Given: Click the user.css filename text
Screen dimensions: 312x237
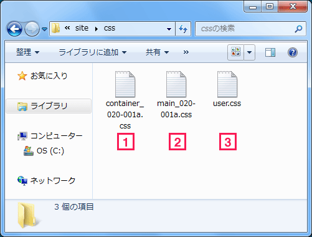Looking at the screenshot, I should coord(227,104).
